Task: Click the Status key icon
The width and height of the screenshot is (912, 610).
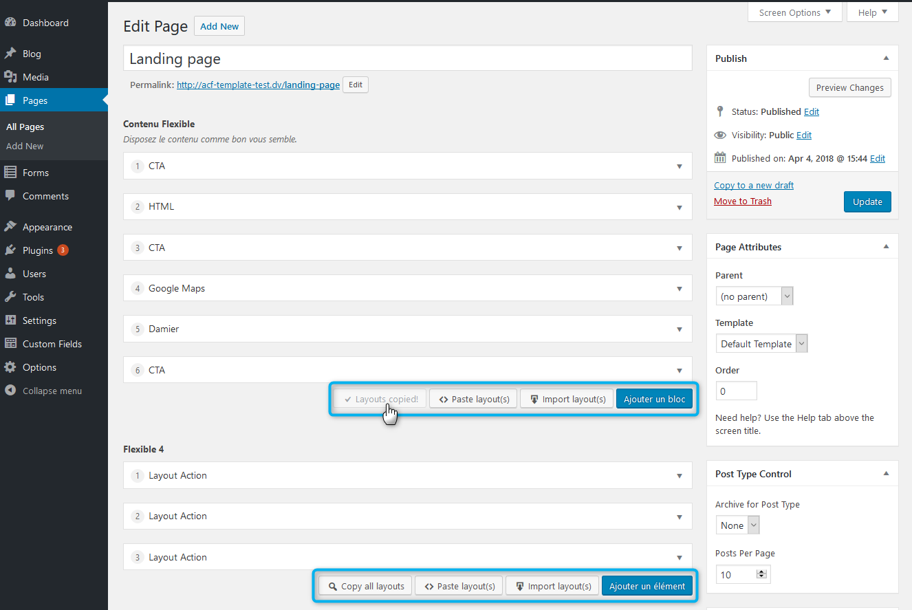Action: click(x=720, y=111)
